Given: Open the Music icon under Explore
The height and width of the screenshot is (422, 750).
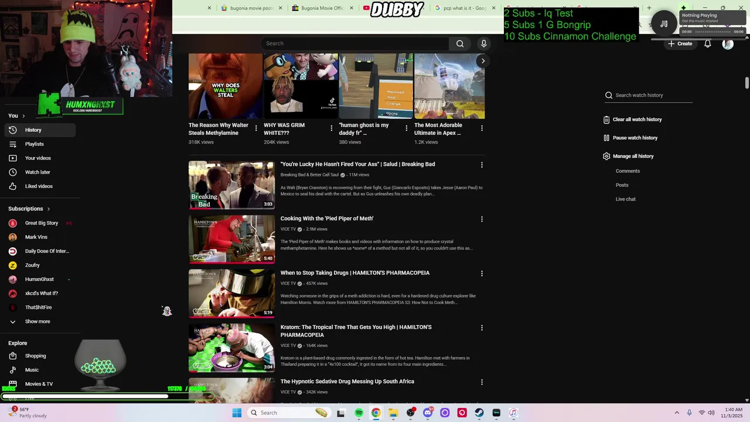Looking at the screenshot, I should pos(12,370).
